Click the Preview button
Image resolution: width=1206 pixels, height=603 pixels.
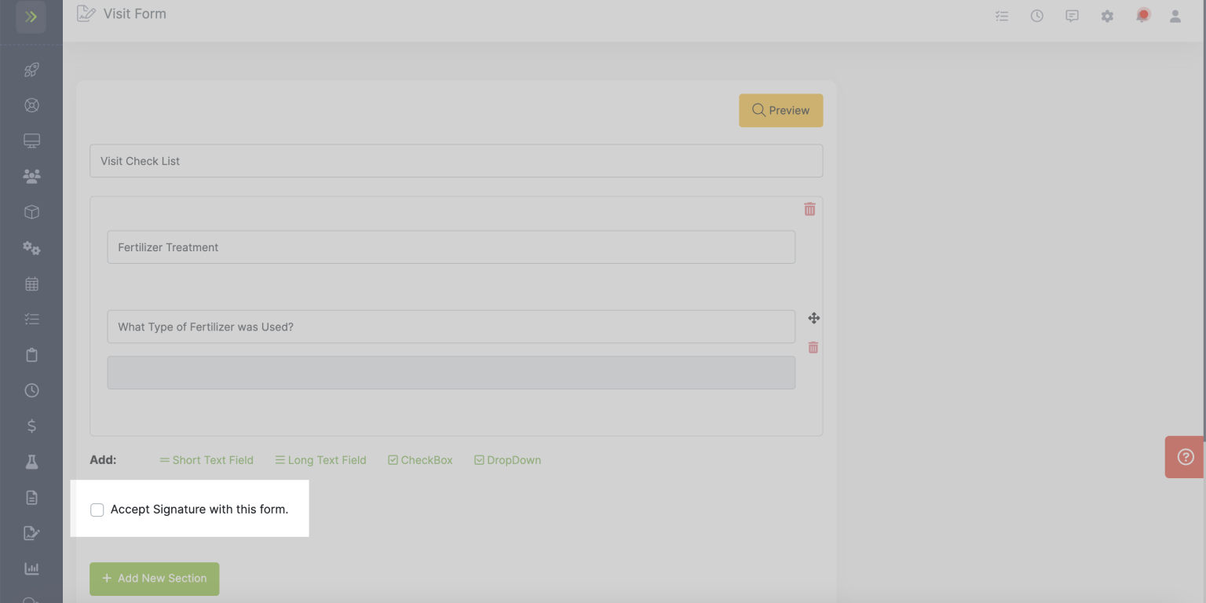[x=780, y=110]
